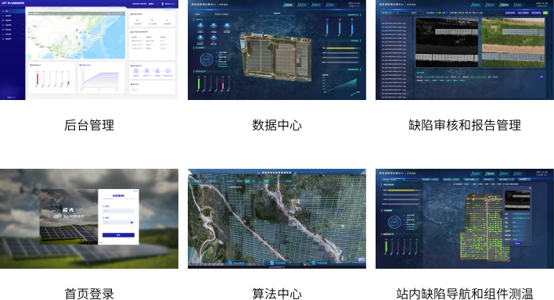Click the infrared thumbnail image in 缺陷审核和报告管理

pos(447,43)
